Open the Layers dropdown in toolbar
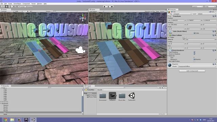This screenshot has height=122, width=217. pos(197,7)
